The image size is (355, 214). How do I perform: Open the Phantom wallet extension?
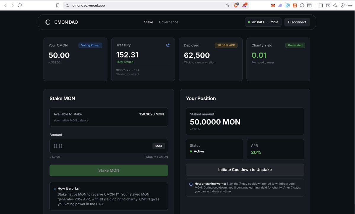[280, 5]
